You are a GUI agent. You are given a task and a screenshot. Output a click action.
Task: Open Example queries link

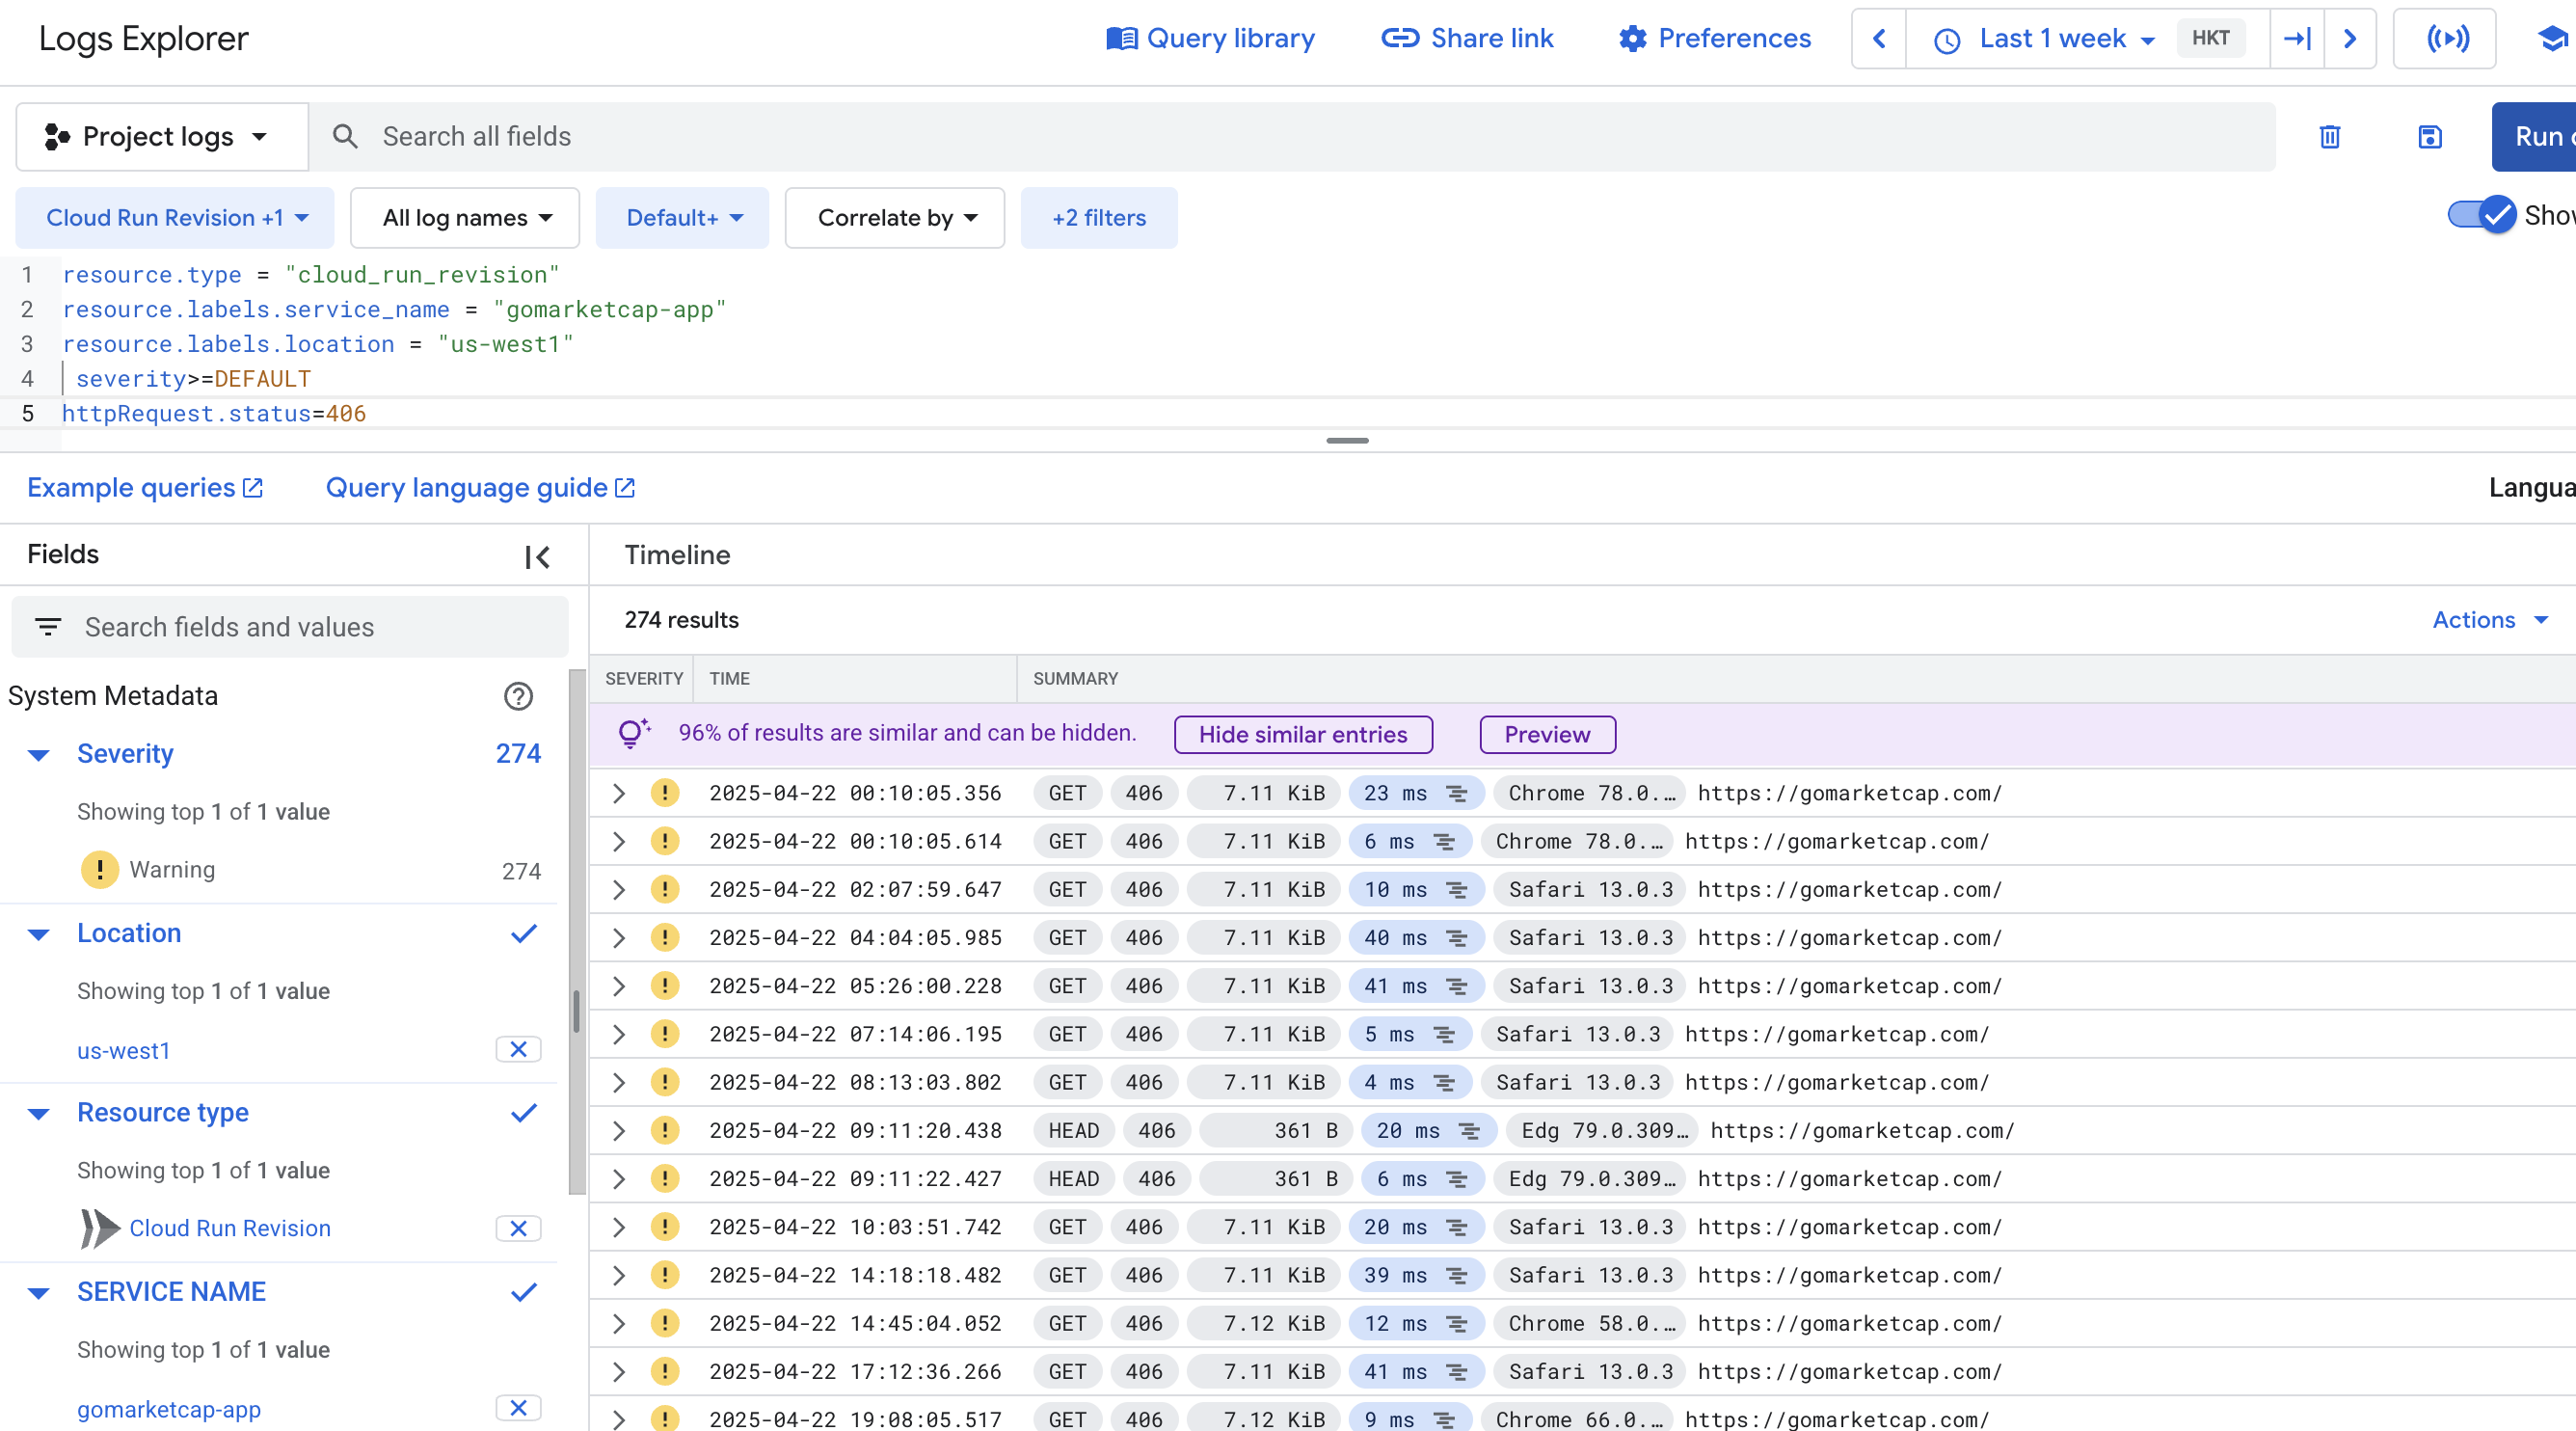point(145,488)
